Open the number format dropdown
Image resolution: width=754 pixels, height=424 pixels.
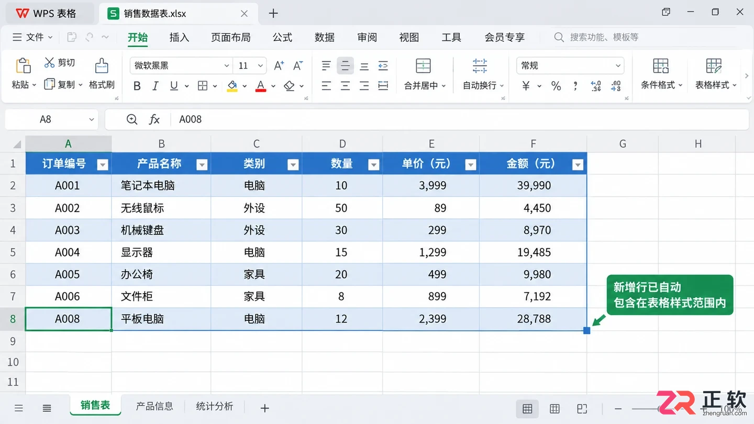pos(618,65)
